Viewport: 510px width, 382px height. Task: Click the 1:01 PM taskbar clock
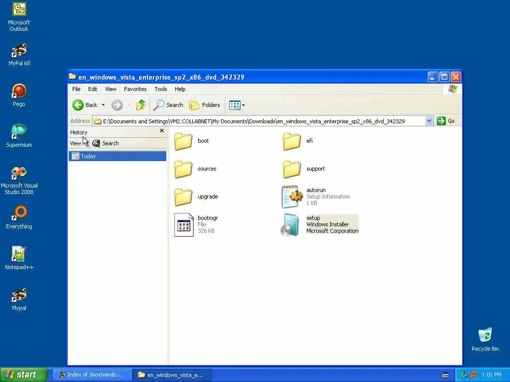(x=492, y=375)
